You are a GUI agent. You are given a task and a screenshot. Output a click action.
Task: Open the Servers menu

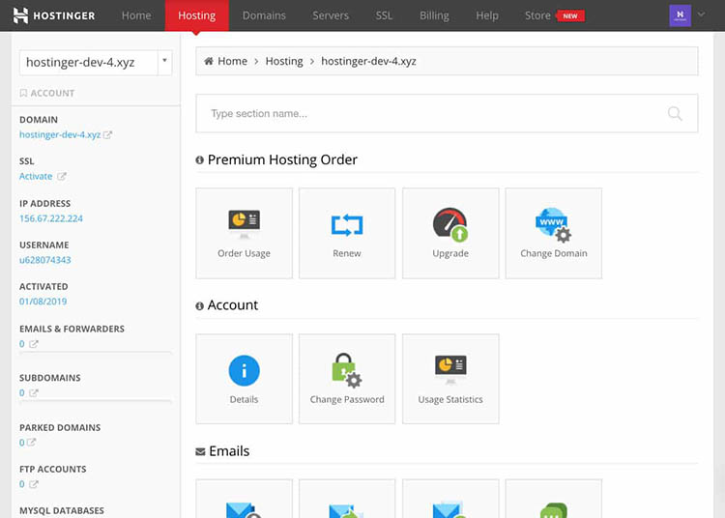pyautogui.click(x=331, y=15)
